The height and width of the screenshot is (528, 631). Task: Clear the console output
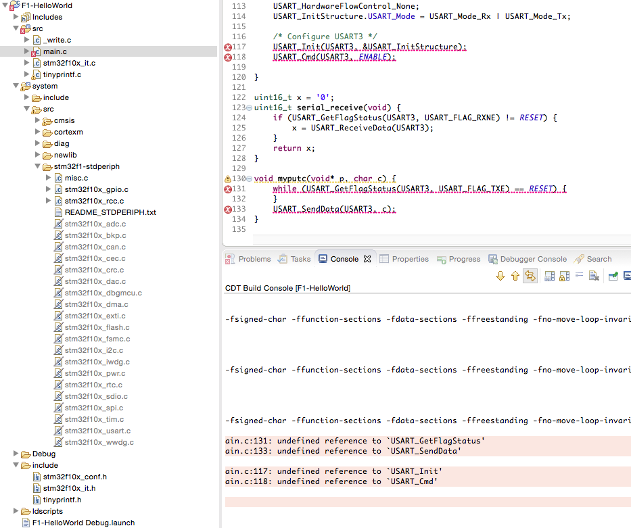point(594,276)
